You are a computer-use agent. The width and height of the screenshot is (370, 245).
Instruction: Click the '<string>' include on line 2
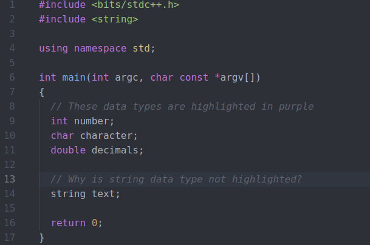[x=115, y=19]
